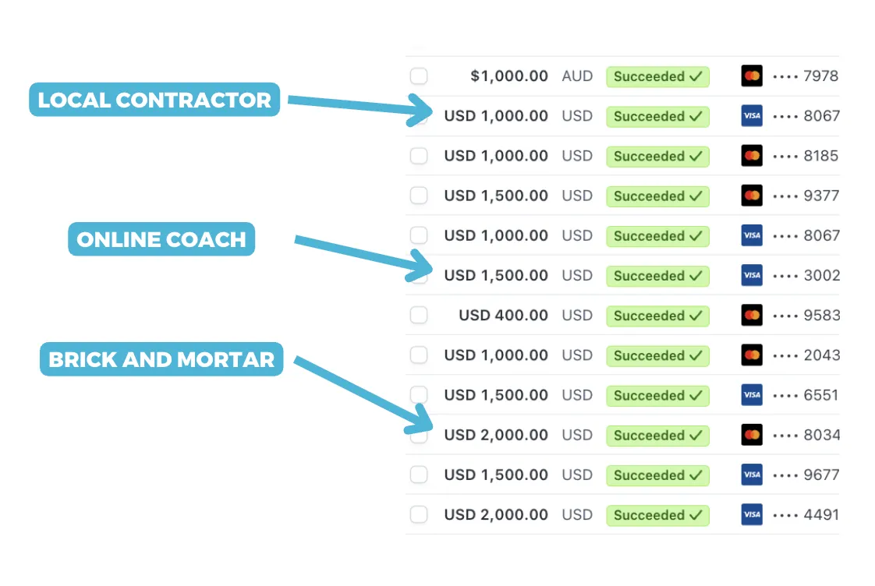The image size is (875, 586).
Task: Click the Mastercard icon for card 9377
Action: pos(752,195)
